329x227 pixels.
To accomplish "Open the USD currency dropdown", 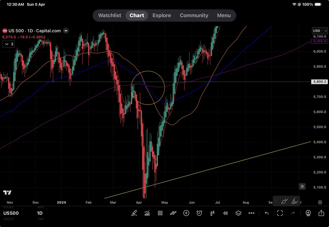I will [320, 31].
